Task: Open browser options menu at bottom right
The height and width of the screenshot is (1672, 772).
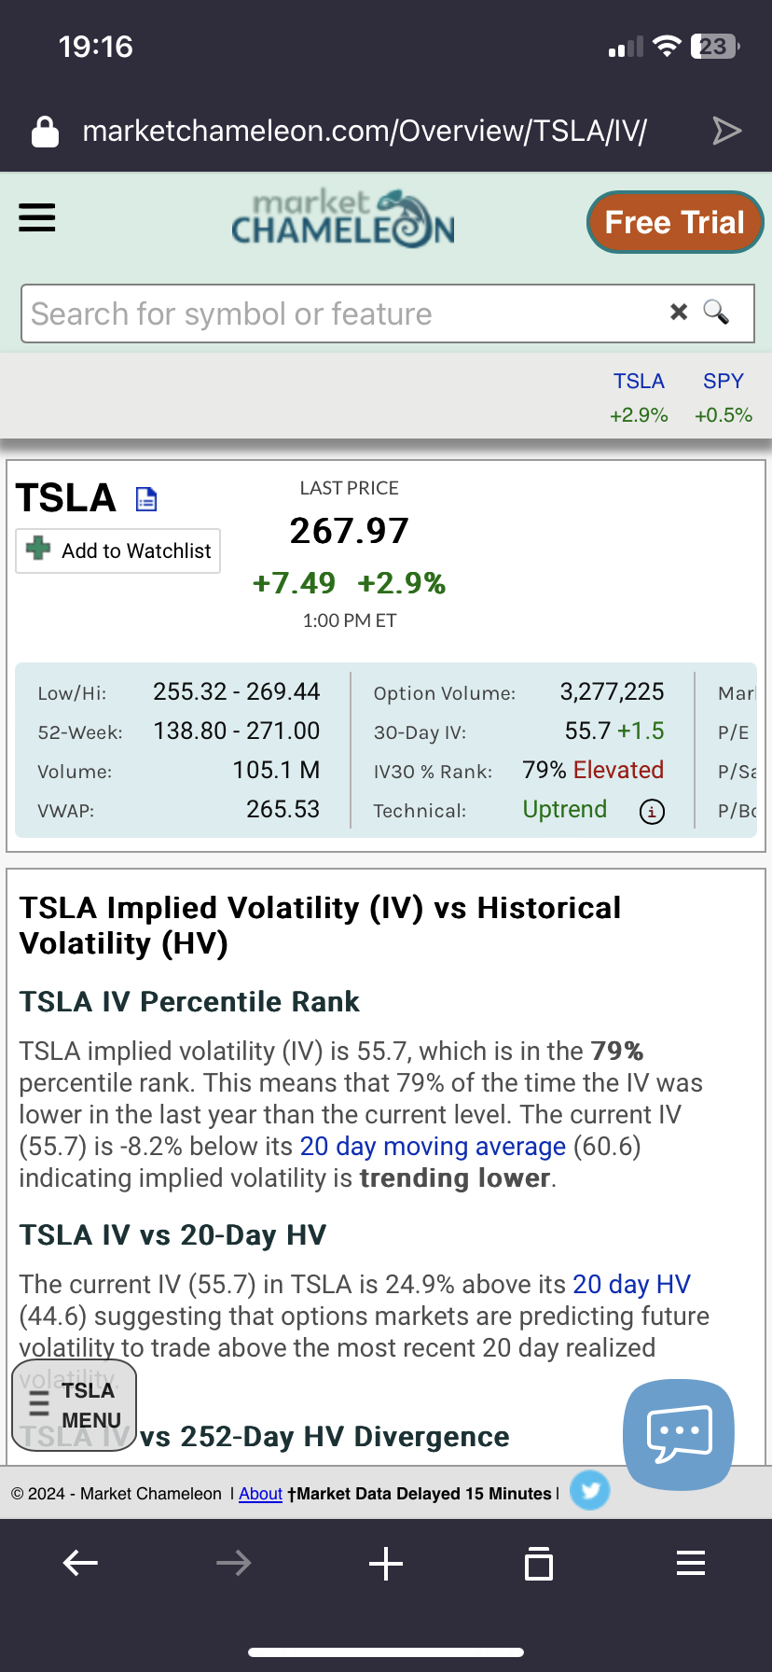Action: coord(690,1563)
